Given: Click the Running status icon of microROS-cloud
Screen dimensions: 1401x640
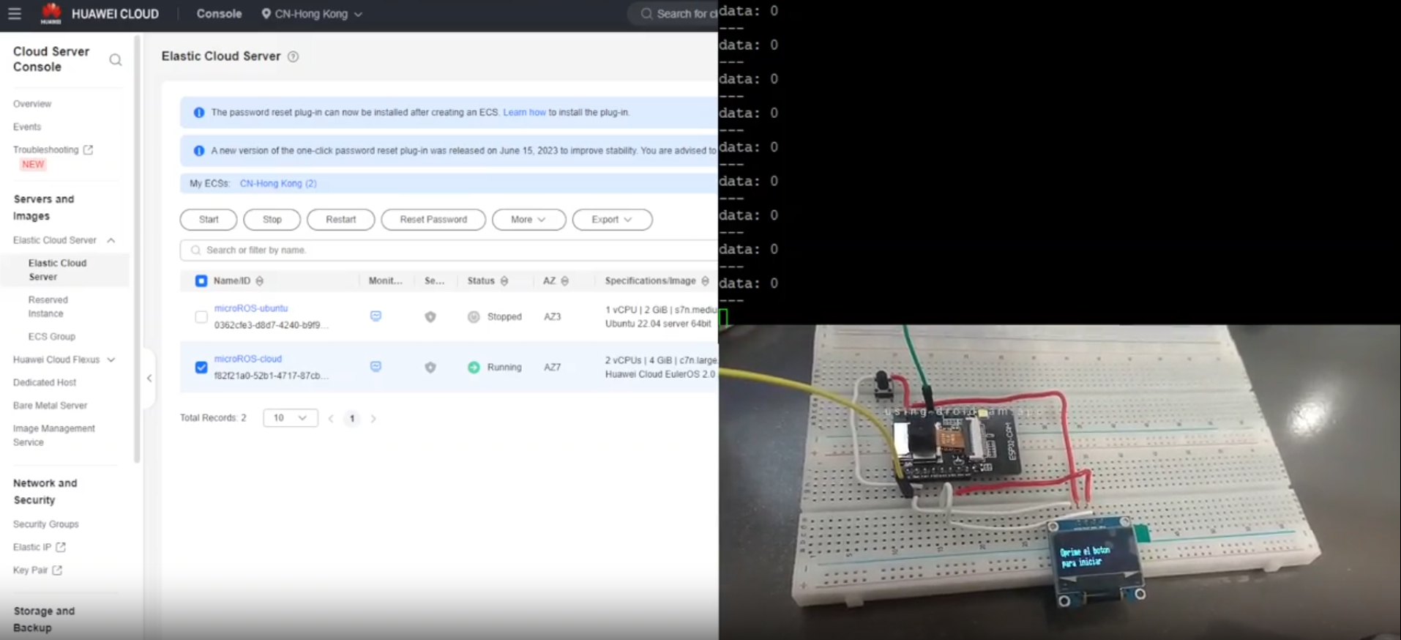Looking at the screenshot, I should tap(474, 368).
